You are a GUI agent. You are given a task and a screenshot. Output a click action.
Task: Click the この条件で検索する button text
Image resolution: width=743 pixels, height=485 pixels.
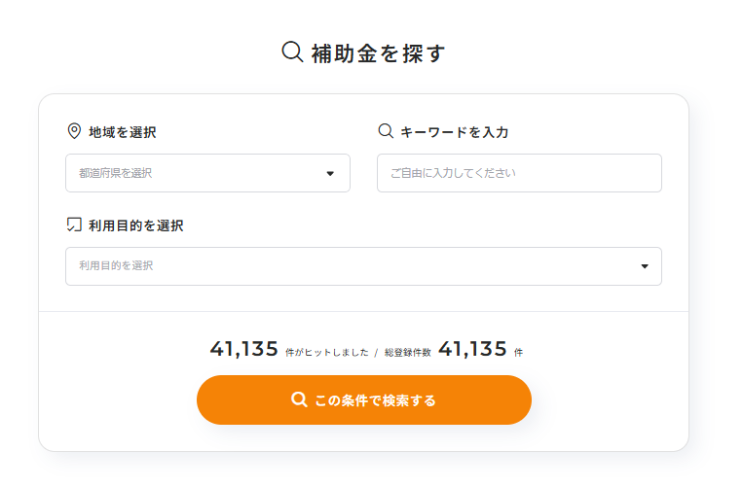point(375,400)
